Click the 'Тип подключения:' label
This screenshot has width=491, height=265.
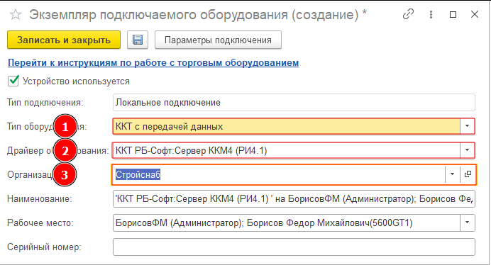[45, 103]
